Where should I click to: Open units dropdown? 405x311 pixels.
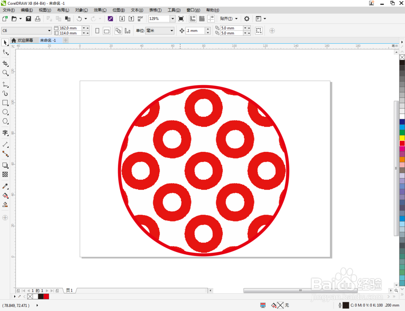(171, 30)
